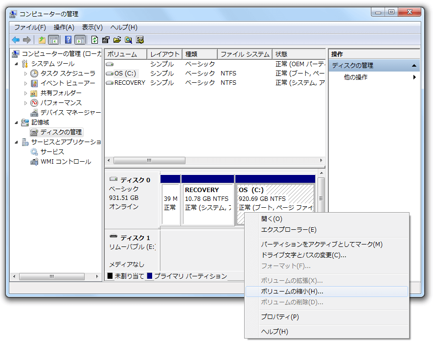Viewport: 433px width, 342px height.
Task: Open the 他の操作 submenu arrow
Action: (x=414, y=77)
